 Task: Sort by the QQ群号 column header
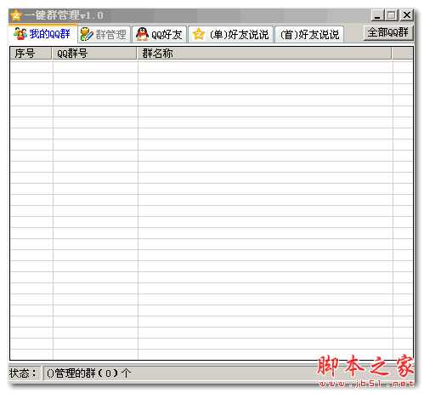[94, 54]
